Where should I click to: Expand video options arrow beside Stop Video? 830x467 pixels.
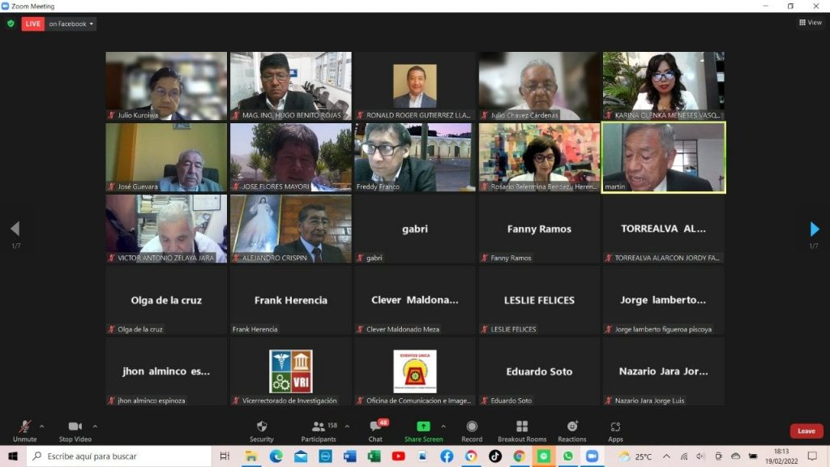95,426
